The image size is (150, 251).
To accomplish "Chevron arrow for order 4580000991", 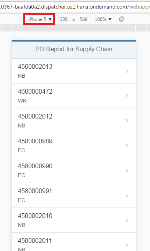I will point(127,195).
